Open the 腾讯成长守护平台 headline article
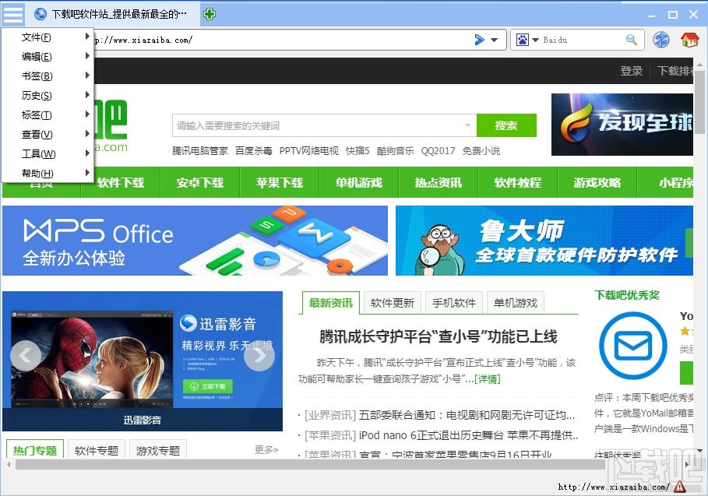 coord(438,336)
